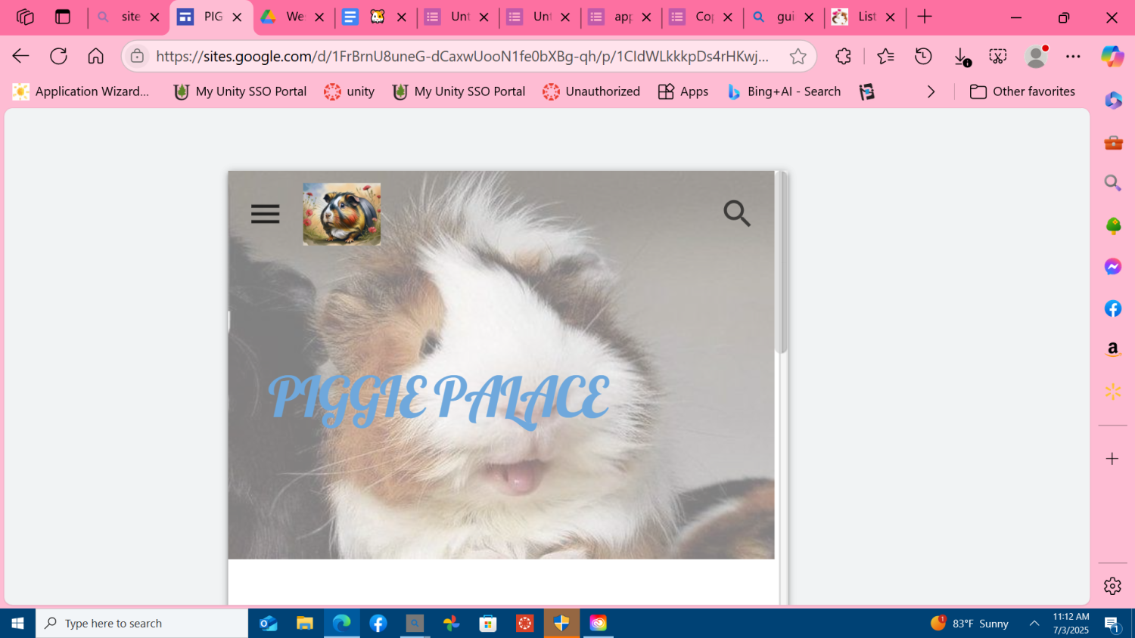Screen dimensions: 1135x638
Task: Click the preview page vertical scrollbar
Action: point(783,265)
